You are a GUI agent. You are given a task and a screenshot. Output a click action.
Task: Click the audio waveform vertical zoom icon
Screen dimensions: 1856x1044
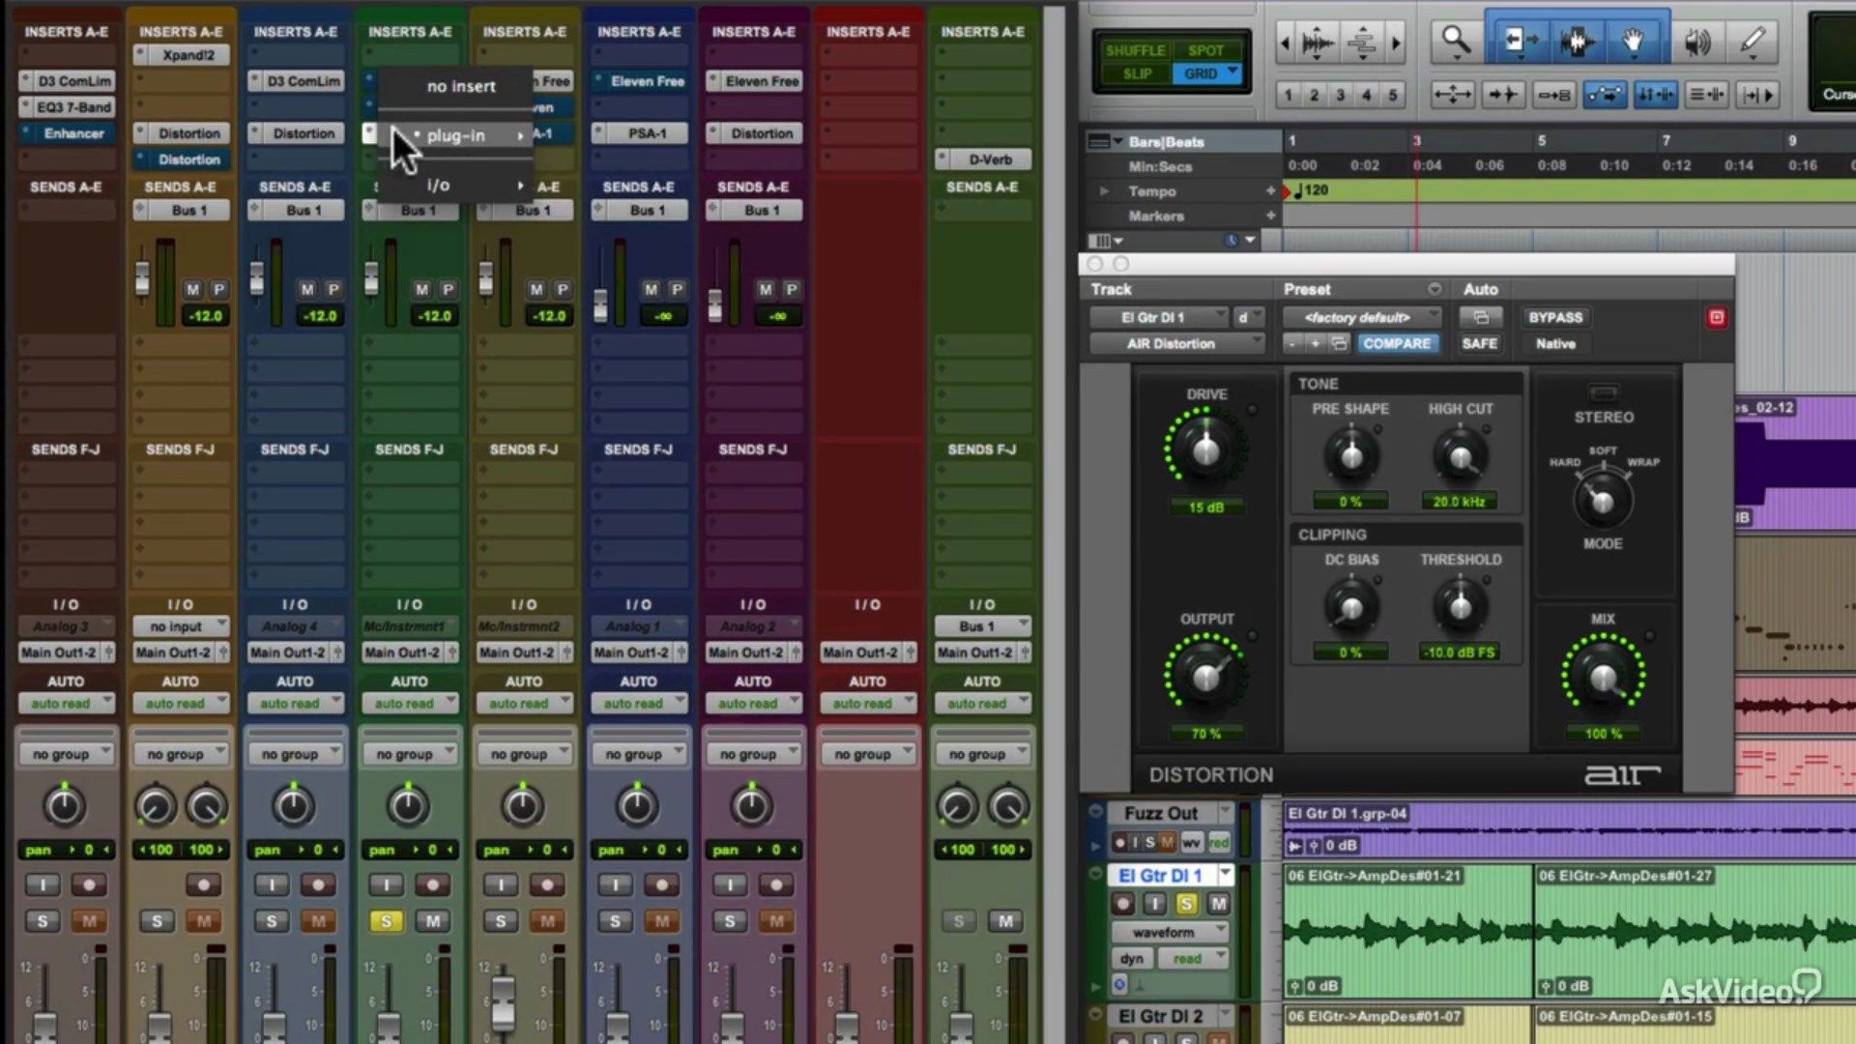(x=1317, y=43)
